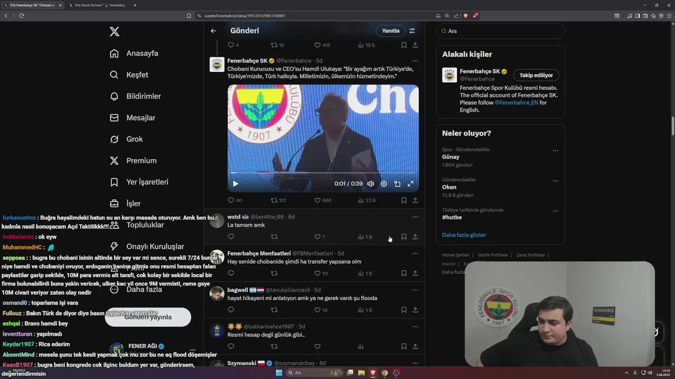Like the post with 416 likes

322,45
